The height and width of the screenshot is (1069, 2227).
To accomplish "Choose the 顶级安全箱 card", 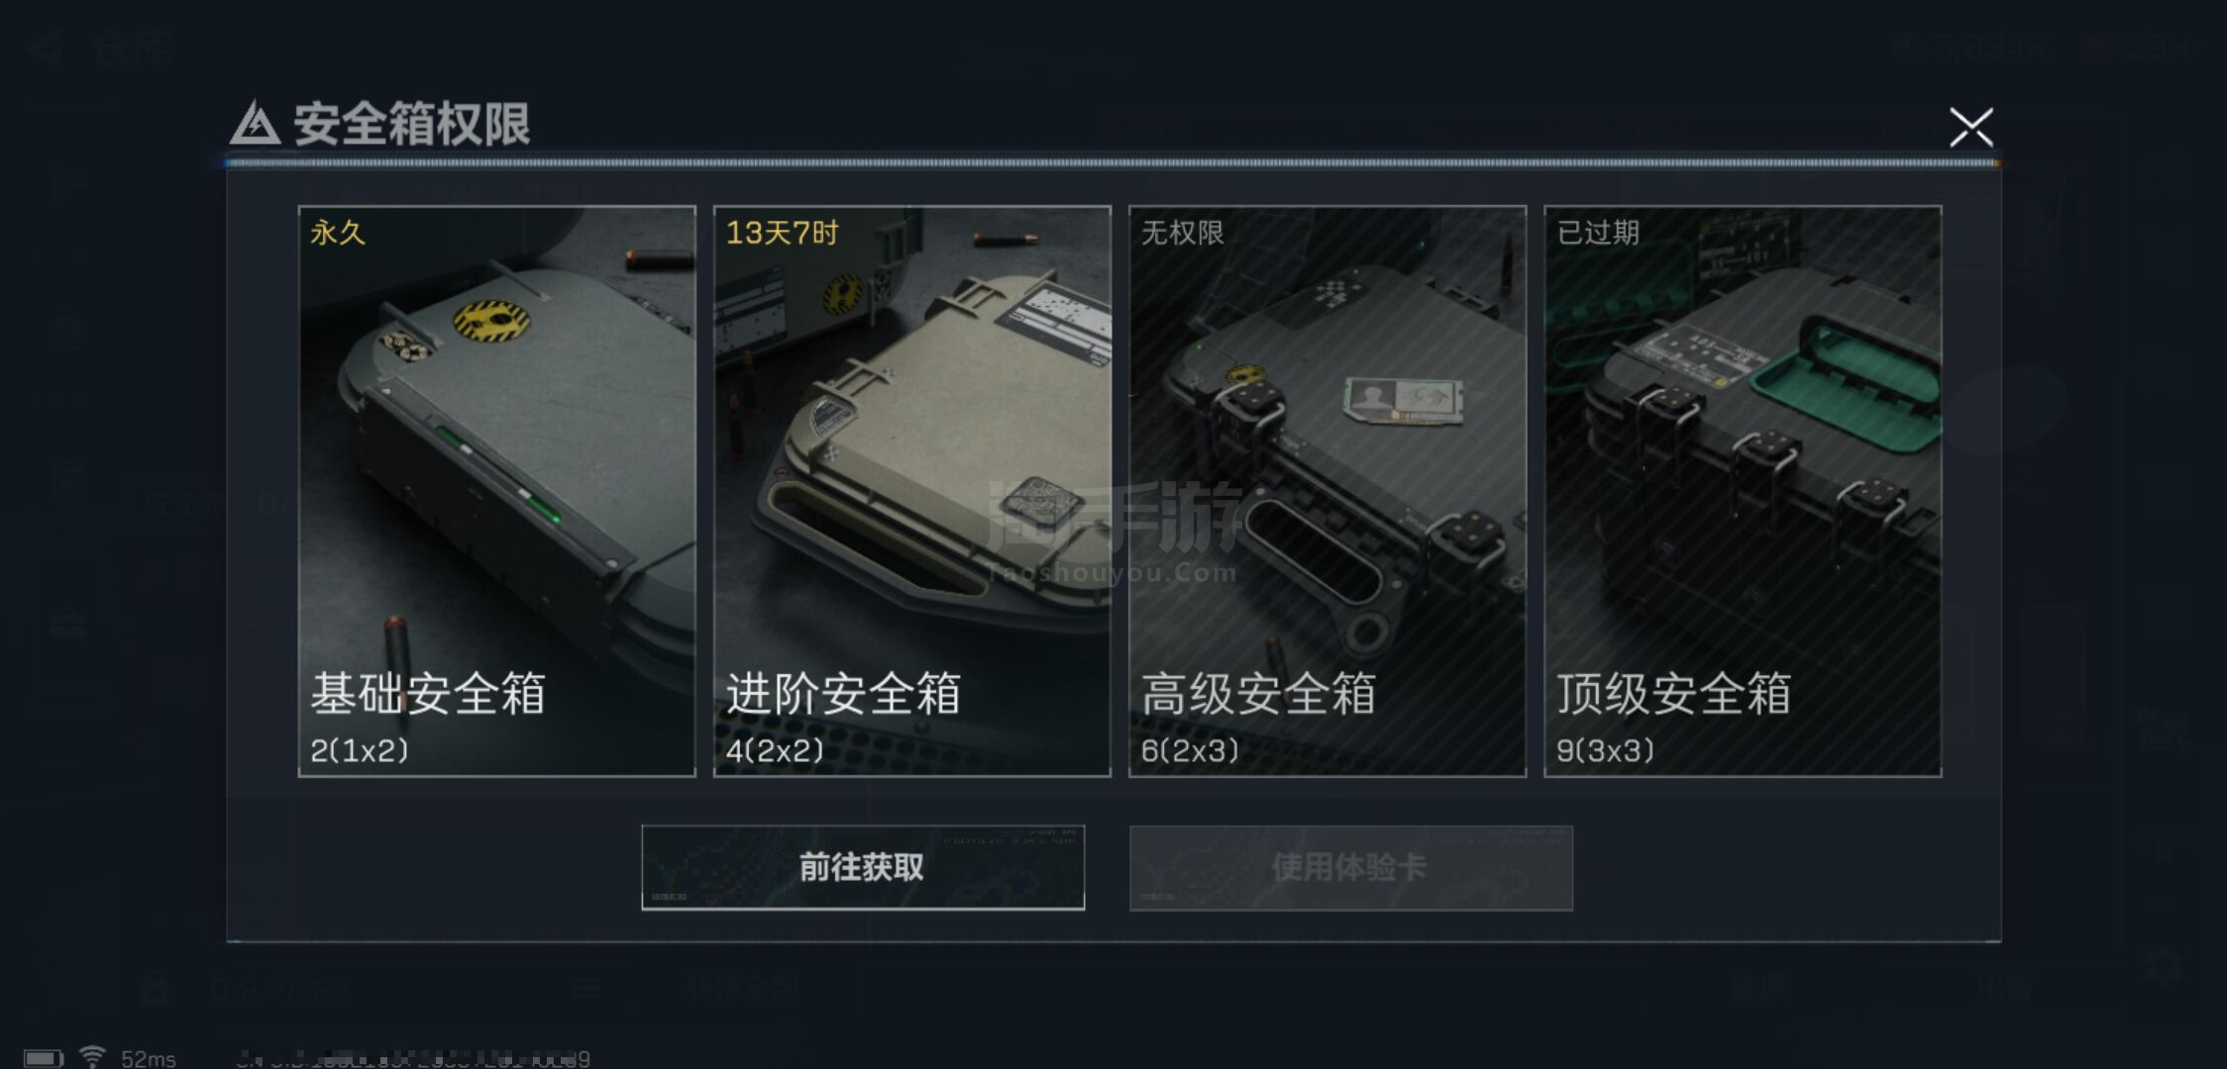I will click(x=1743, y=491).
